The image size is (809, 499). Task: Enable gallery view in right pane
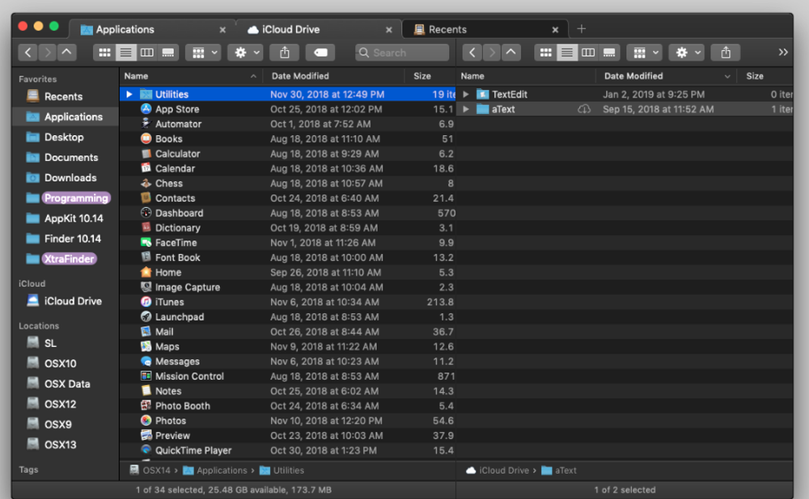(x=609, y=53)
